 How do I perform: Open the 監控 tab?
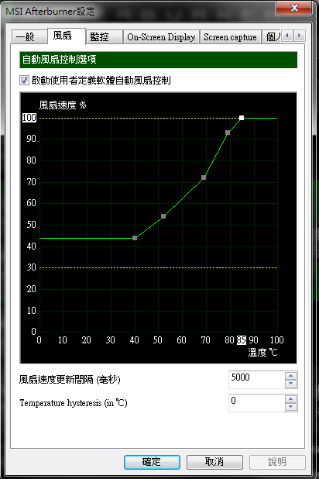(105, 37)
